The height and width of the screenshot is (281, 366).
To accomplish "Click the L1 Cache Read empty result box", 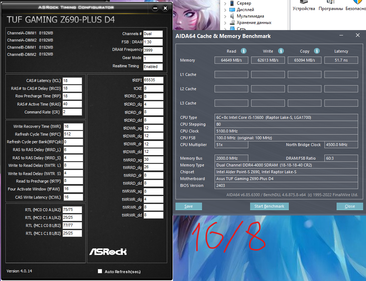I will (x=231, y=74).
